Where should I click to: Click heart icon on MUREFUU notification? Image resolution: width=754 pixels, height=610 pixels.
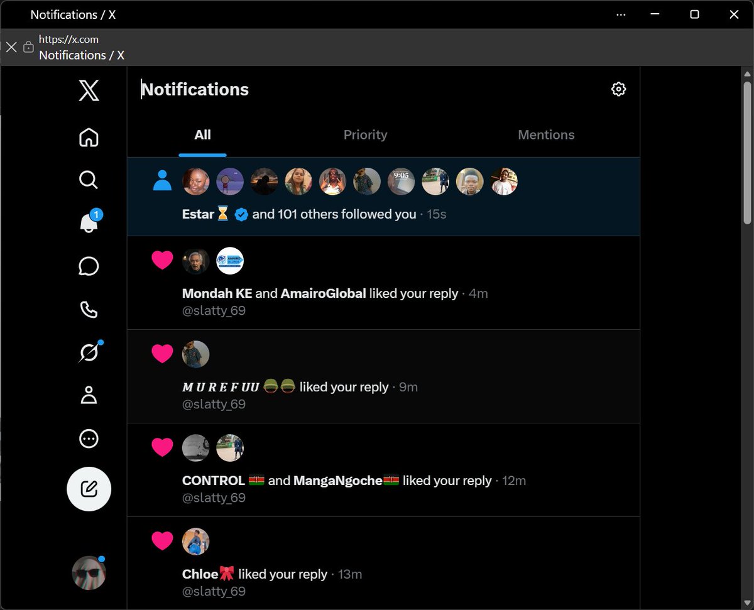162,354
